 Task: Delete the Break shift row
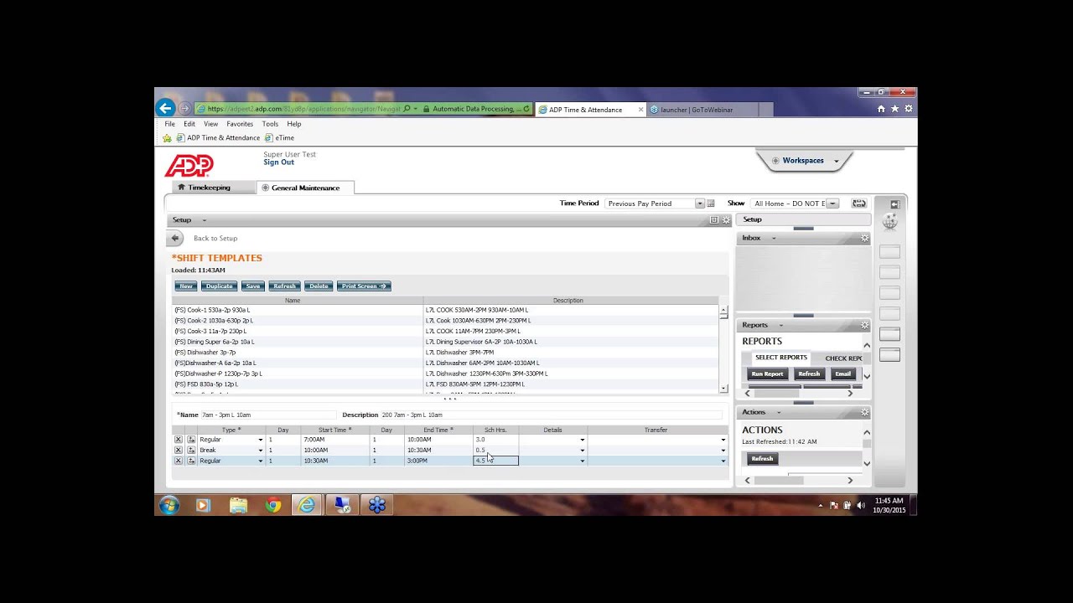point(178,451)
